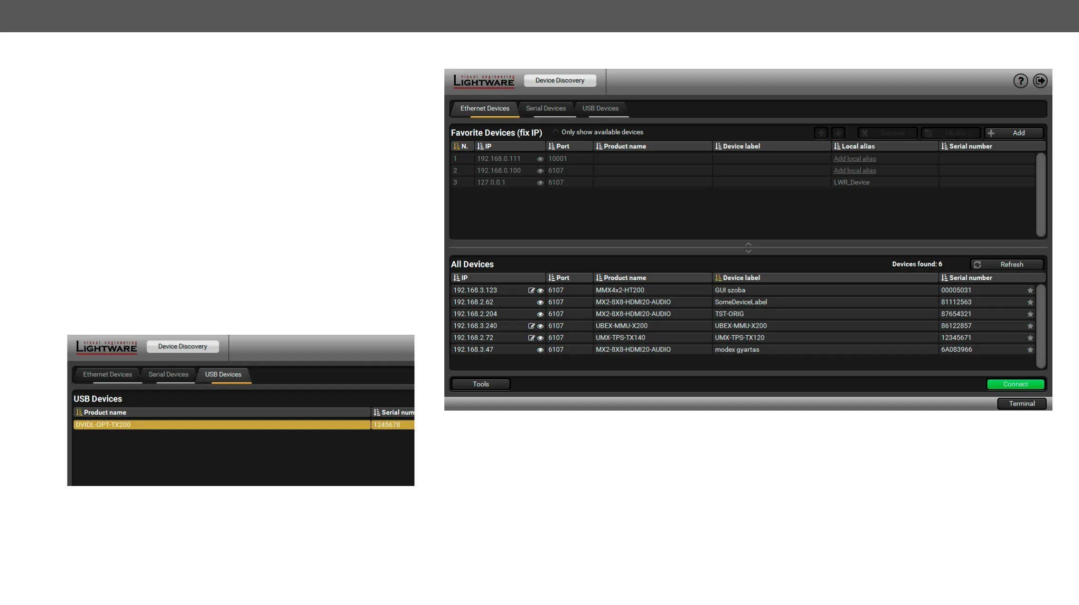The height and width of the screenshot is (605, 1079).
Task: Switch to Serial Devices tab in main window
Action: 546,109
